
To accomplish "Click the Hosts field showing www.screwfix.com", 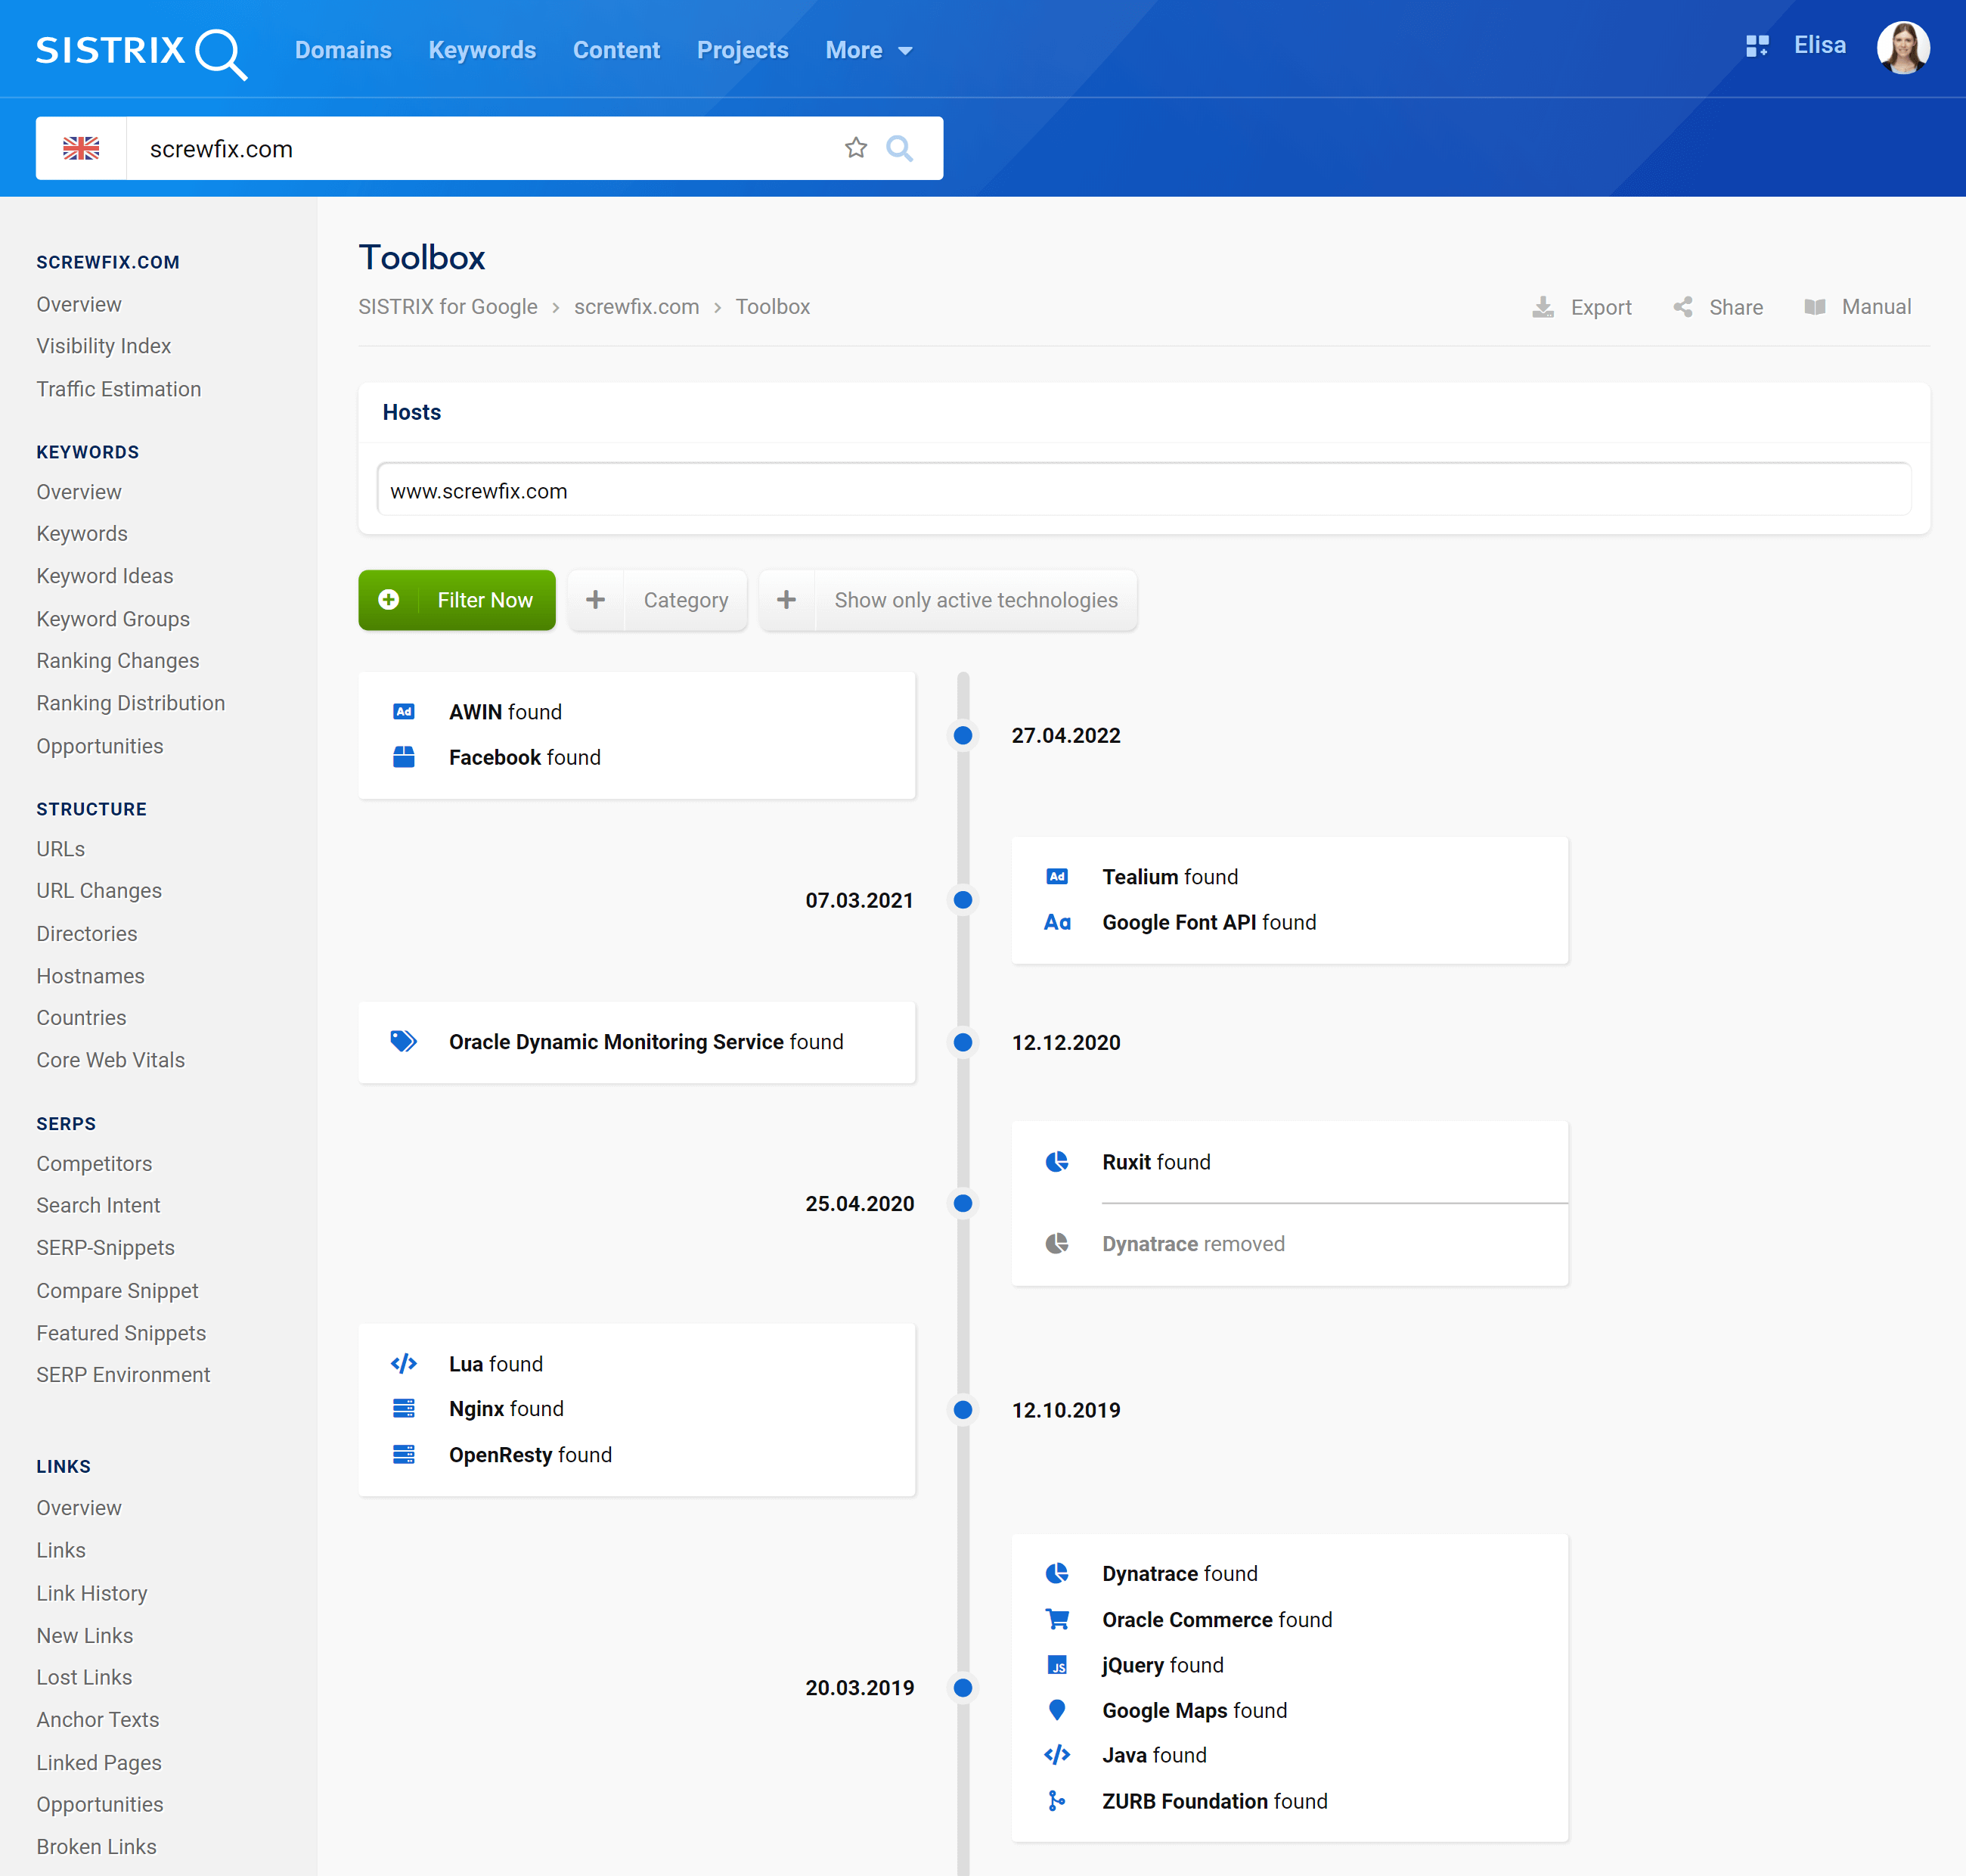I will [1143, 490].
